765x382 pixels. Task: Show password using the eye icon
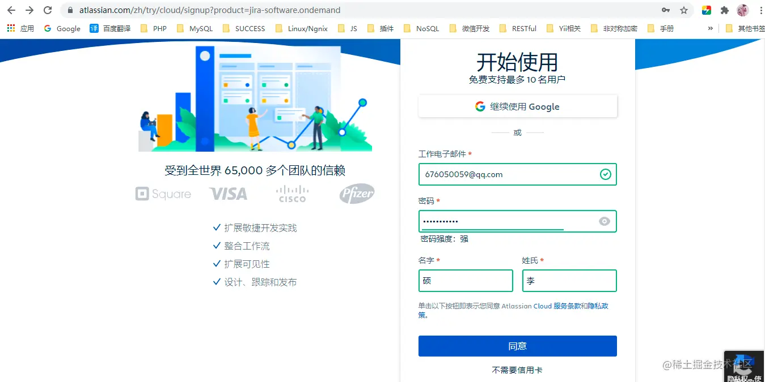[605, 221]
